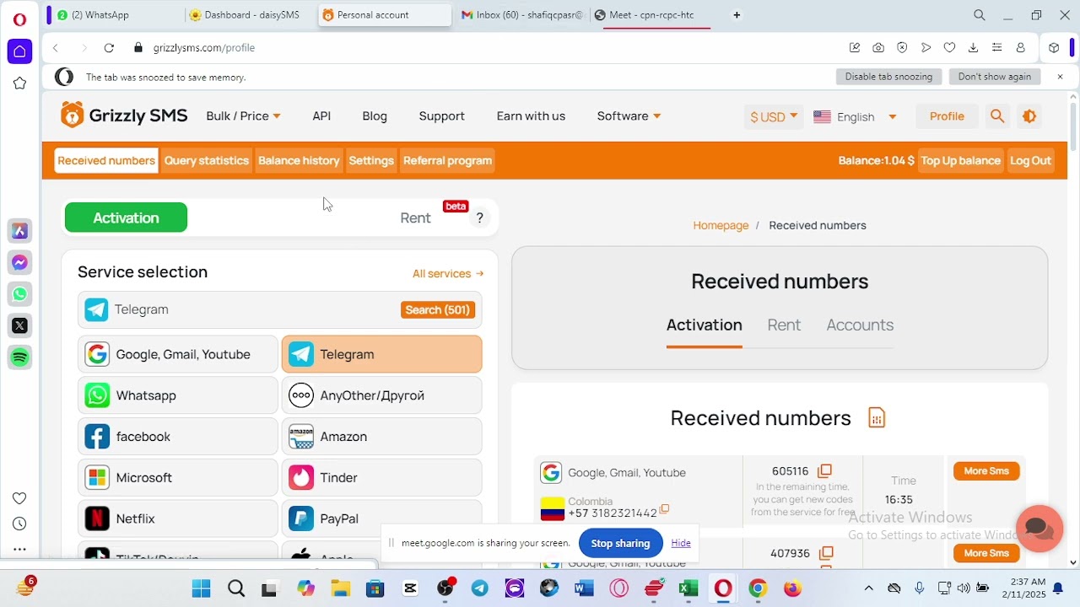Click Don't show again
Image resolution: width=1080 pixels, height=607 pixels.
coord(995,77)
